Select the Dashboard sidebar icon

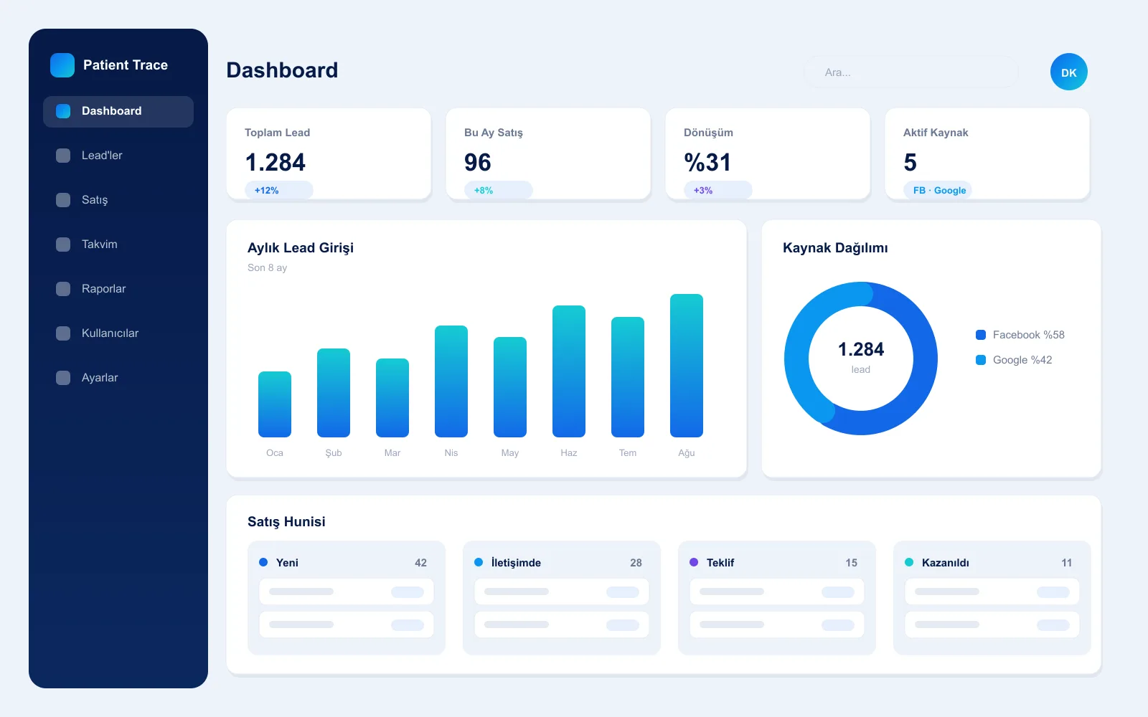click(63, 111)
